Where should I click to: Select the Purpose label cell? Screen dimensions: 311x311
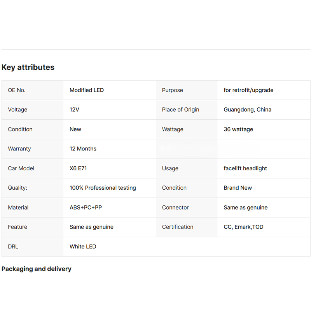click(187, 90)
